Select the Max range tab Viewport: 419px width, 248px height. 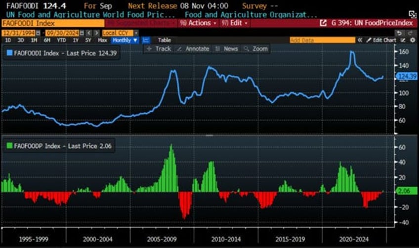pyautogui.click(x=102, y=41)
